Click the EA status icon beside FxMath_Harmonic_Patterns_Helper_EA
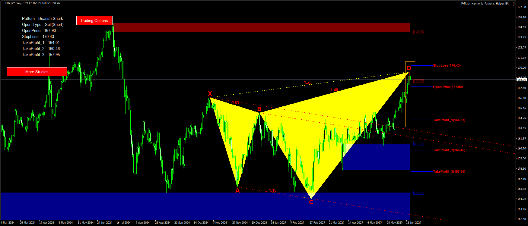 (514, 4)
